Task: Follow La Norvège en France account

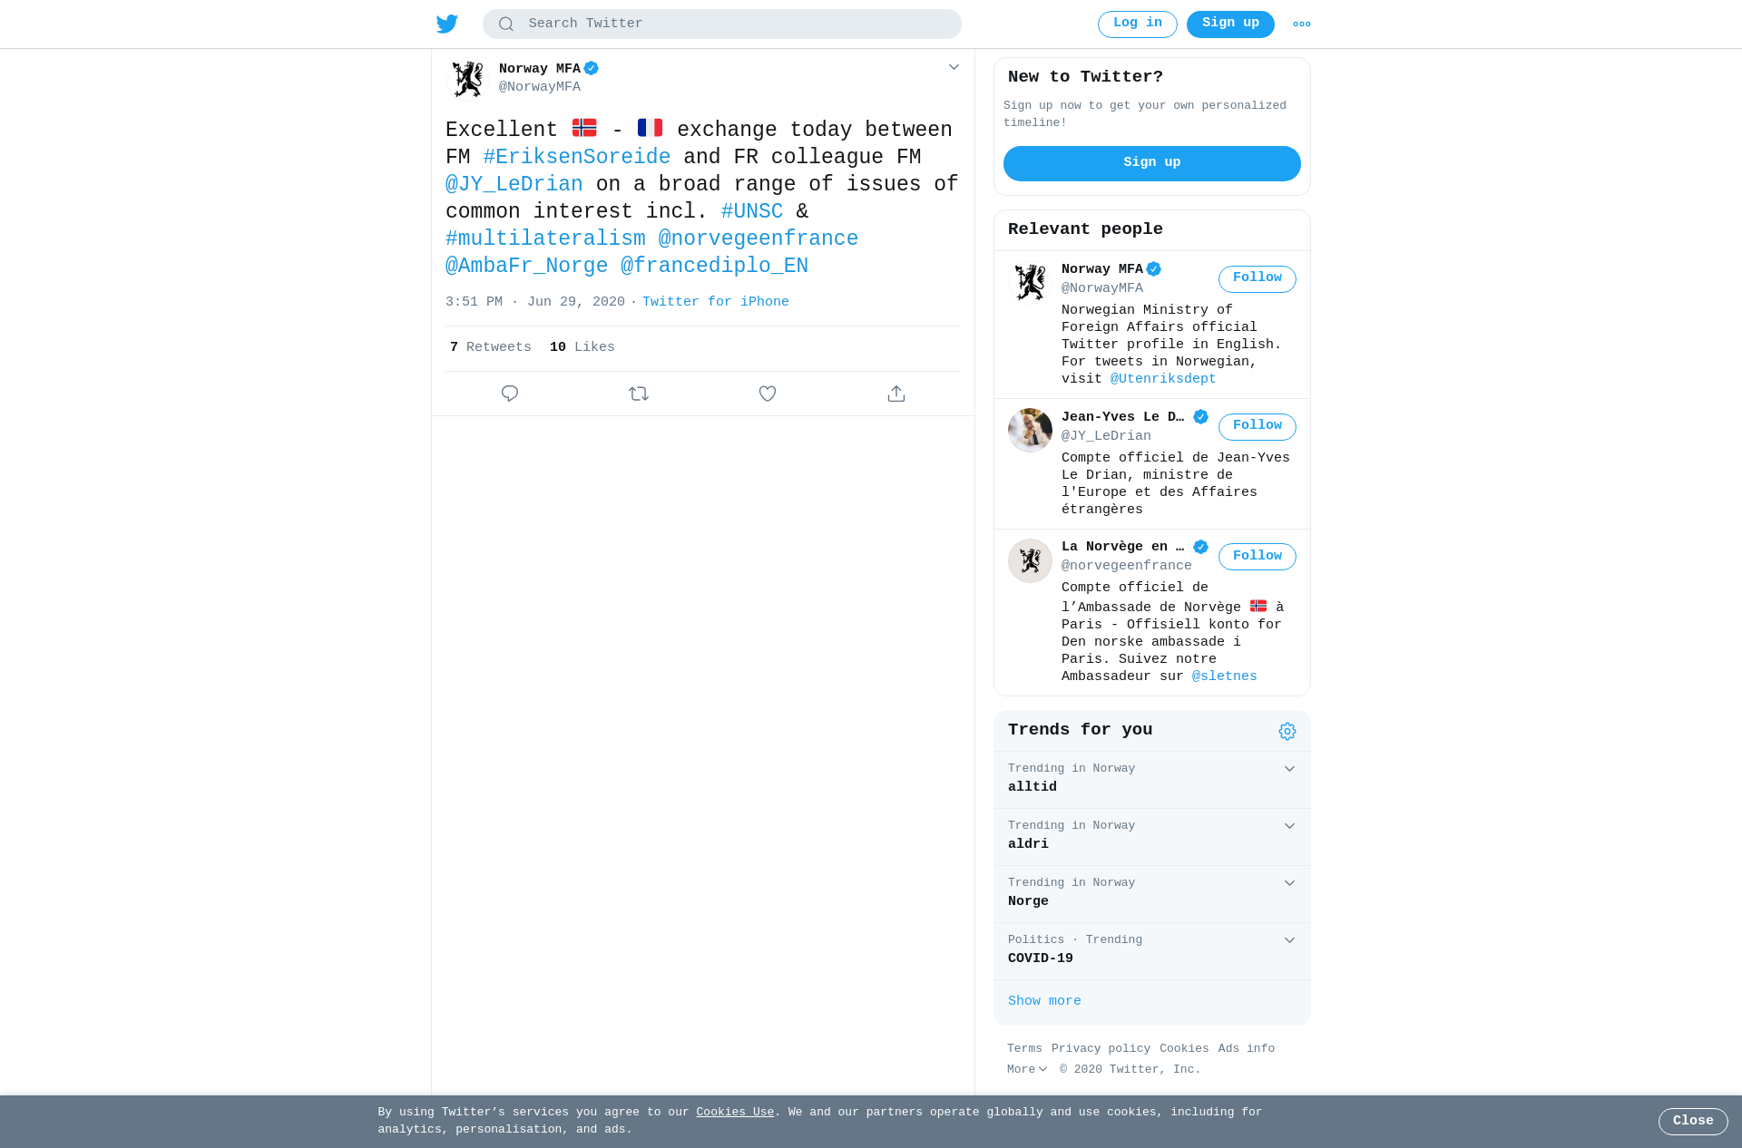Action: [1258, 557]
